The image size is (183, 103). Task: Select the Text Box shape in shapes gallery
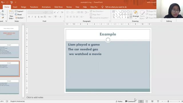click(x=114, y=11)
